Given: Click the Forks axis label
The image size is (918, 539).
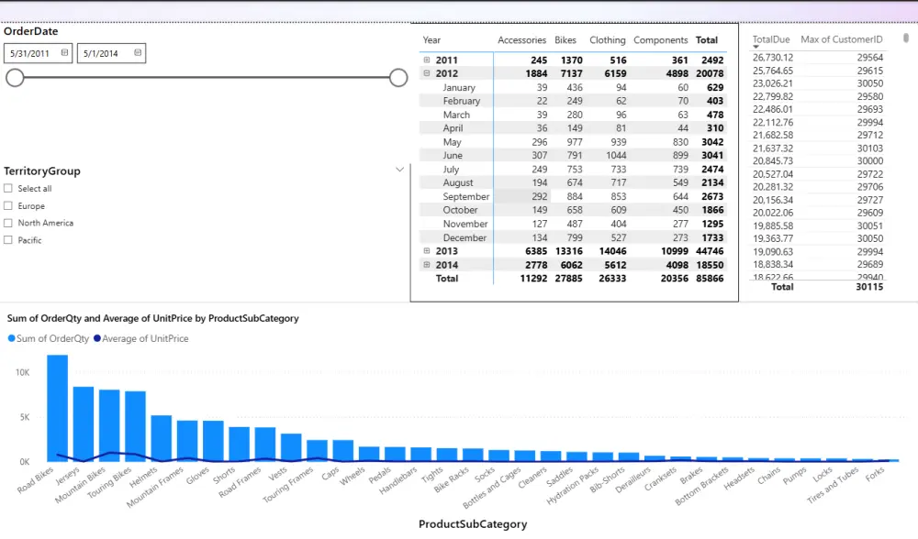Looking at the screenshot, I should pos(875,475).
